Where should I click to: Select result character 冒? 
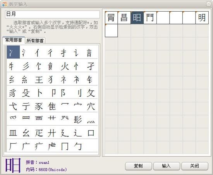111,18
